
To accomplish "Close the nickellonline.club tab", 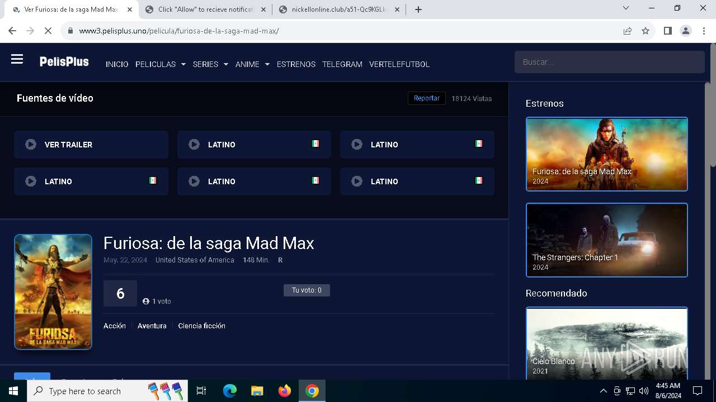I will [x=397, y=9].
